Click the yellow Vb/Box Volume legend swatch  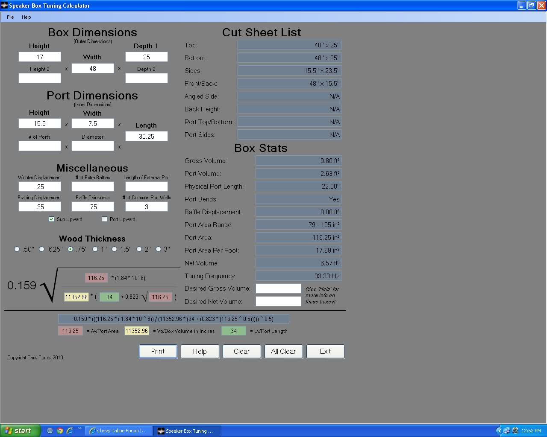tap(137, 331)
